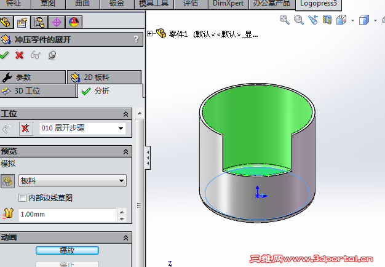Collapse the 工位 section
This screenshot has width=385, height=267.
point(125,114)
